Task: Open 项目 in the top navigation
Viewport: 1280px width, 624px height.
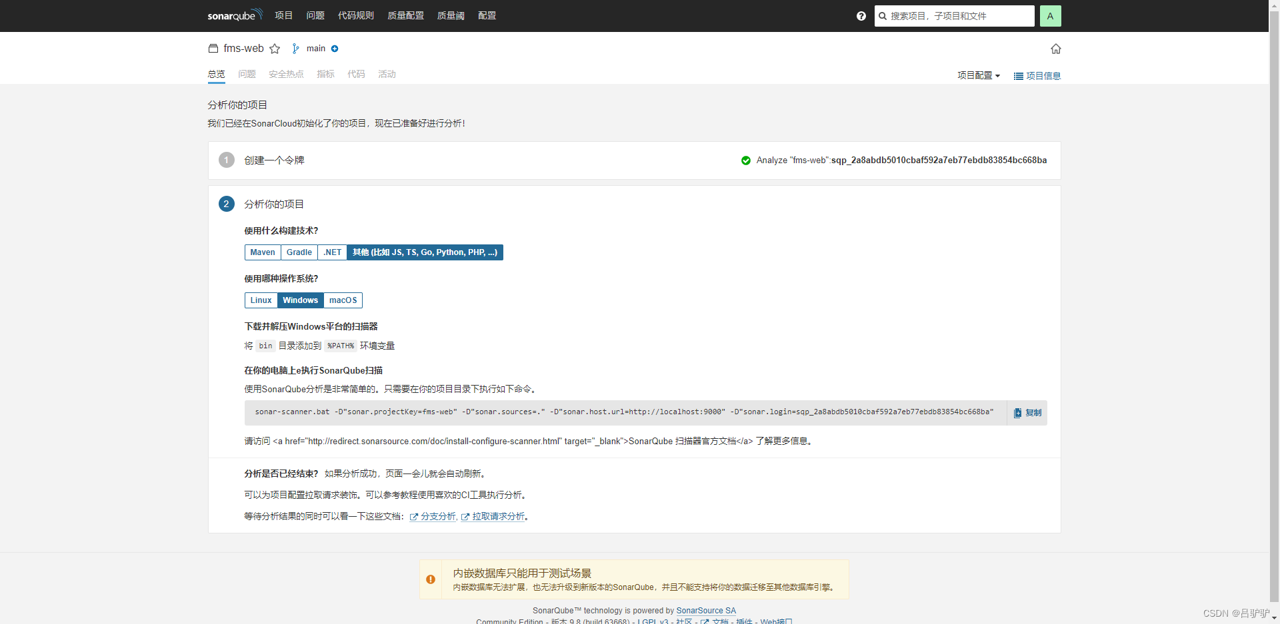Action: point(284,15)
